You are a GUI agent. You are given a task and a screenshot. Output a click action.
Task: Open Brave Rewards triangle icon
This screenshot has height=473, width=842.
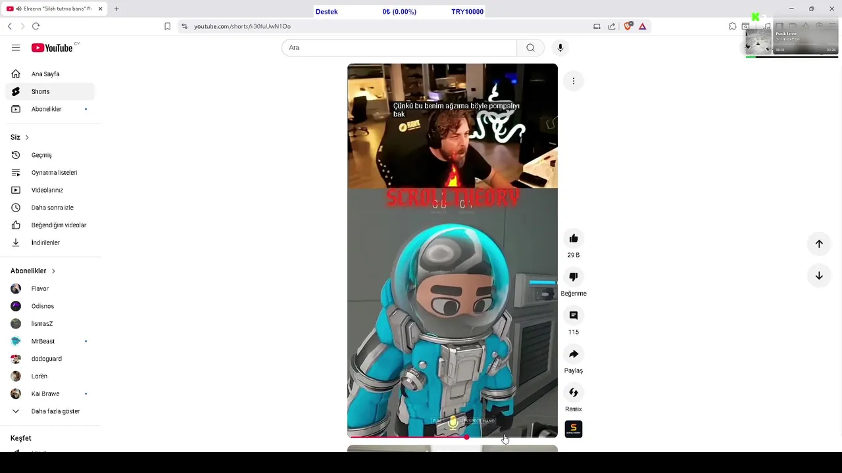[643, 26]
